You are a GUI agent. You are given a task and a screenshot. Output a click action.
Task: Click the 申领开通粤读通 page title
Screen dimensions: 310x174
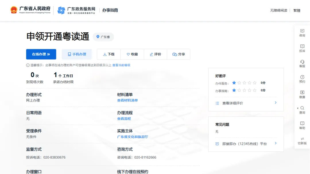click(x=58, y=37)
